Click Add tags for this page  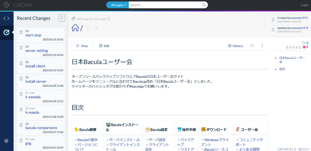(91, 19)
